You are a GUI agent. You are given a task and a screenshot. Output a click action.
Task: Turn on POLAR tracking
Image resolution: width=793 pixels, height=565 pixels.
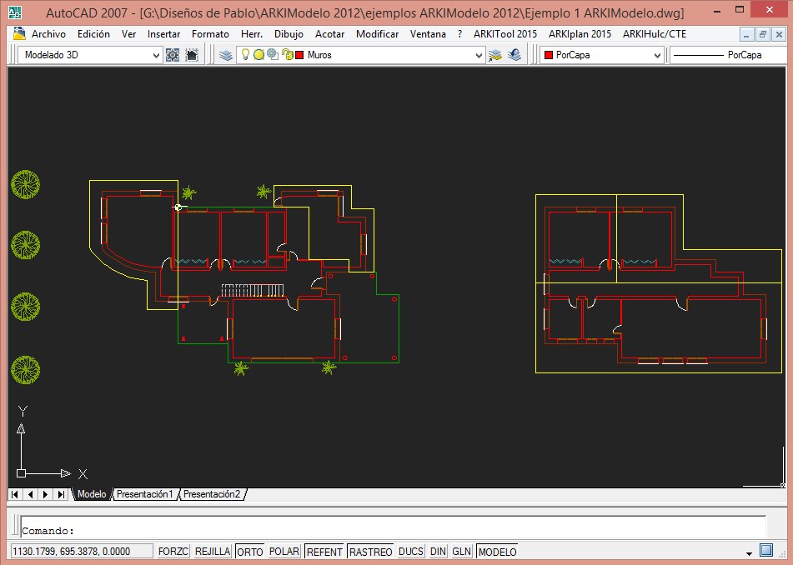click(x=284, y=551)
